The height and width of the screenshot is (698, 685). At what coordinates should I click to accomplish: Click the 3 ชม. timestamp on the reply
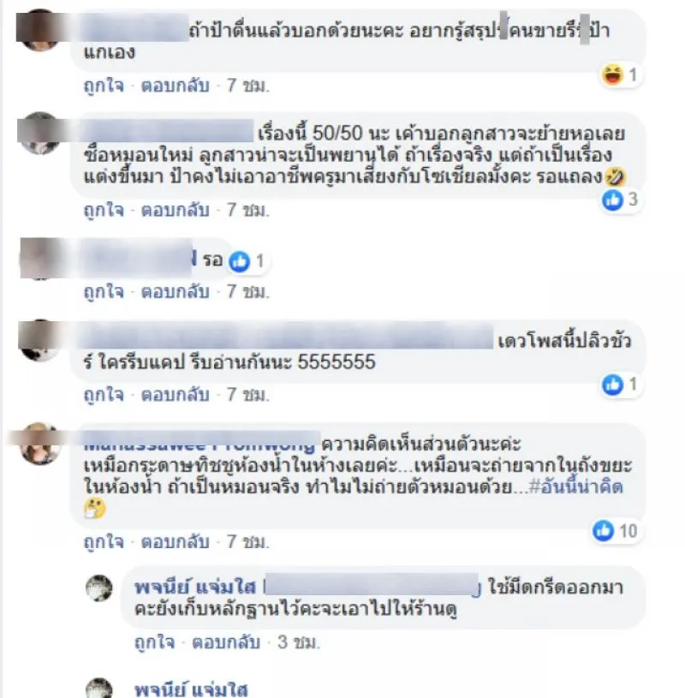point(299,642)
